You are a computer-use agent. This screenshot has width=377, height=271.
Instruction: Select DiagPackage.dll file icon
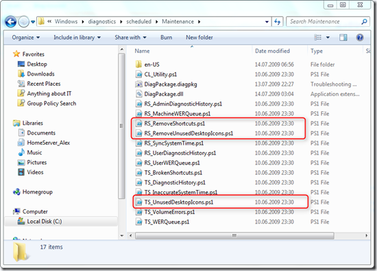click(138, 94)
